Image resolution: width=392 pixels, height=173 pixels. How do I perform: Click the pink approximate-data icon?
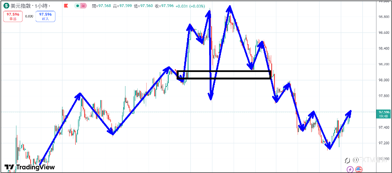[x=84, y=6]
